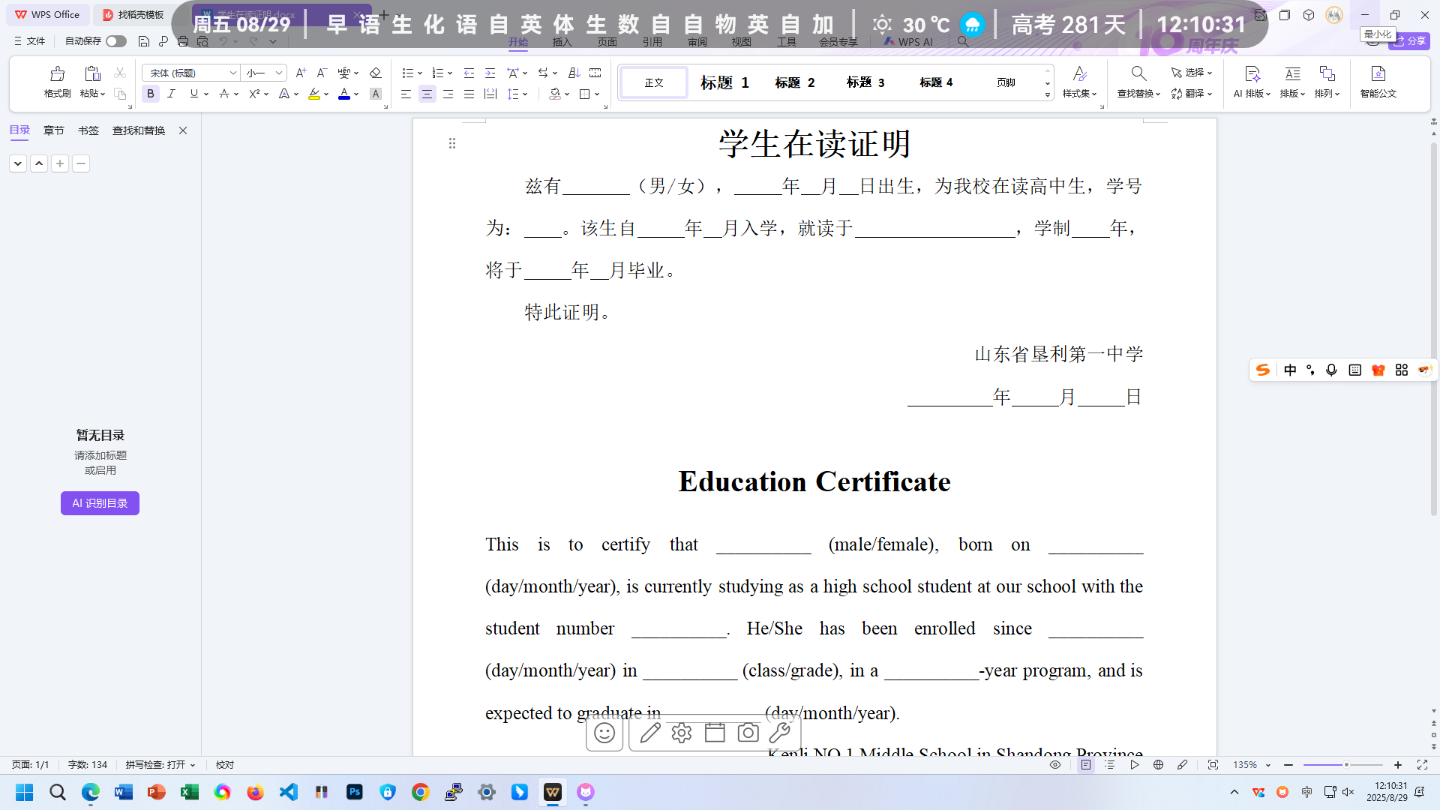
Task: Click the decrease indent icon
Action: click(469, 73)
